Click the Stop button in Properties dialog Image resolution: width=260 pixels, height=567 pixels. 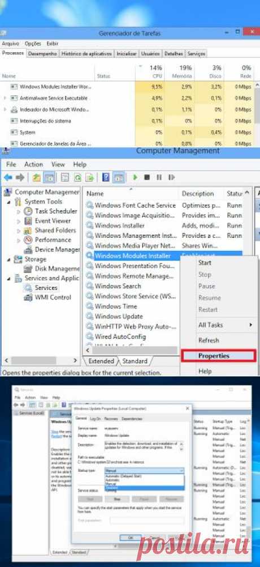pyautogui.click(x=117, y=499)
